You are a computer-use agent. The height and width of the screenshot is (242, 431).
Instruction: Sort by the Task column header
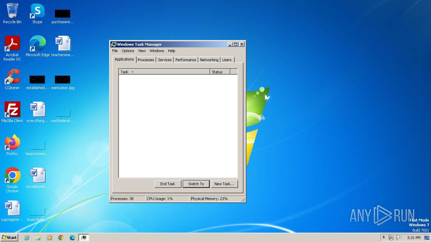pyautogui.click(x=164, y=72)
